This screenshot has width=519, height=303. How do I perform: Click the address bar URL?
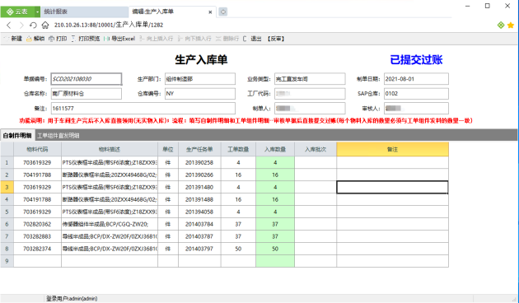tap(109, 25)
